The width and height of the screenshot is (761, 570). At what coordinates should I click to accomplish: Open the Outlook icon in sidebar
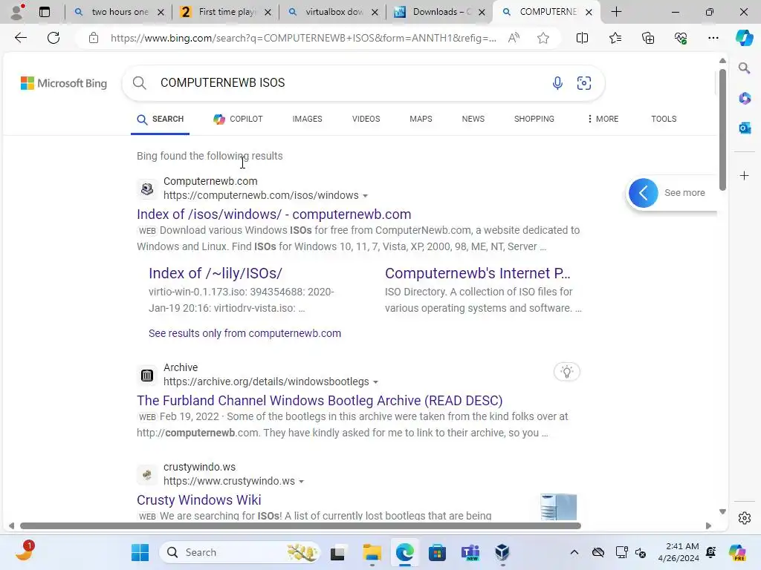pyautogui.click(x=745, y=128)
